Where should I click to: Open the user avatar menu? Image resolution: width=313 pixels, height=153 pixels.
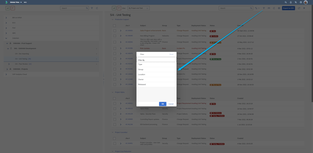point(305,2)
